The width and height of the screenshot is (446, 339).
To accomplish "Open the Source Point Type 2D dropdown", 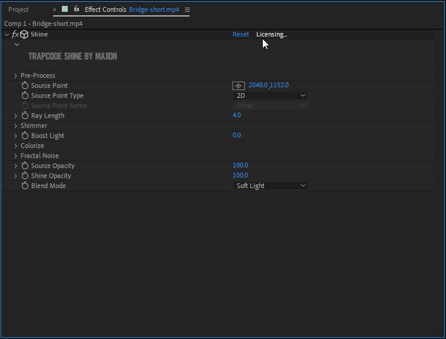I will [x=270, y=96].
